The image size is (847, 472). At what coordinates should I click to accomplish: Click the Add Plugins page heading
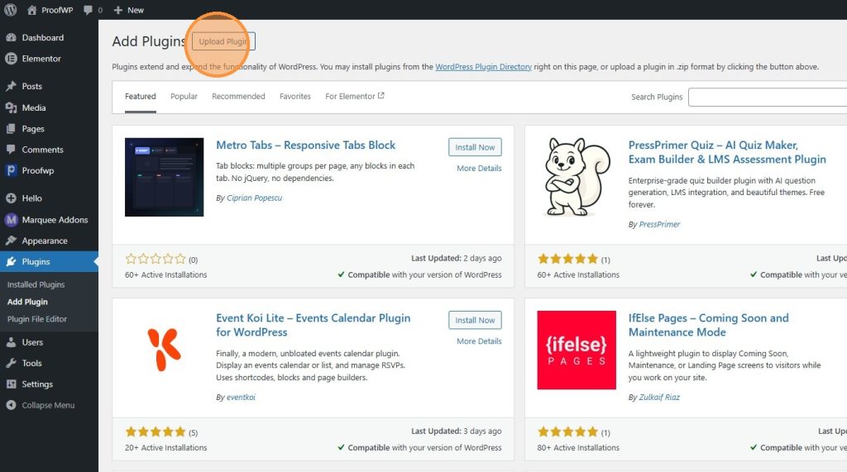tap(149, 41)
